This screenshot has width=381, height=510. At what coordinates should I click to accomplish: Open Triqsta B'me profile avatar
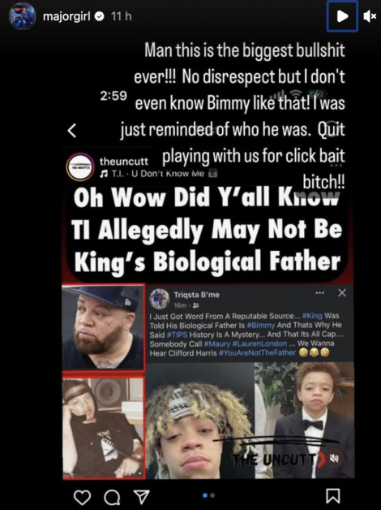[160, 299]
